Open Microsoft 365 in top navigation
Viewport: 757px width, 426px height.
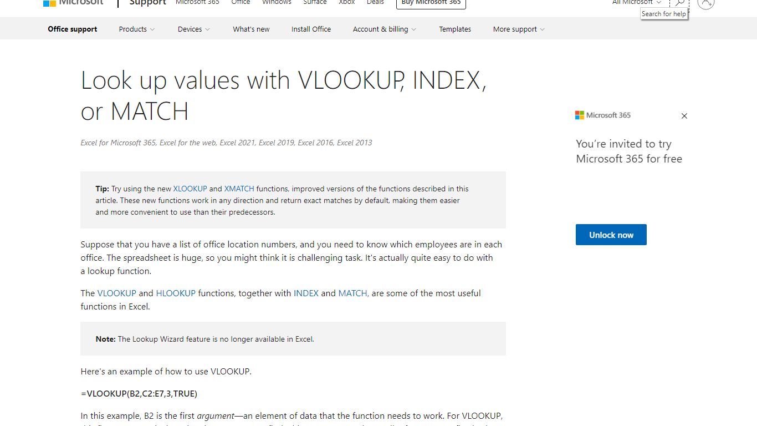coord(197,3)
